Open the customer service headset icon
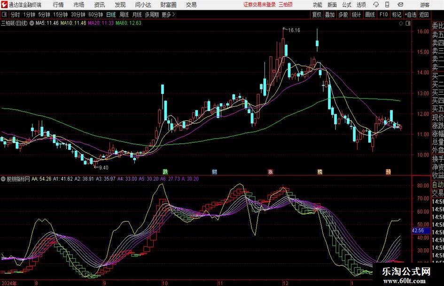This screenshot has height=286, width=444. coord(376,5)
